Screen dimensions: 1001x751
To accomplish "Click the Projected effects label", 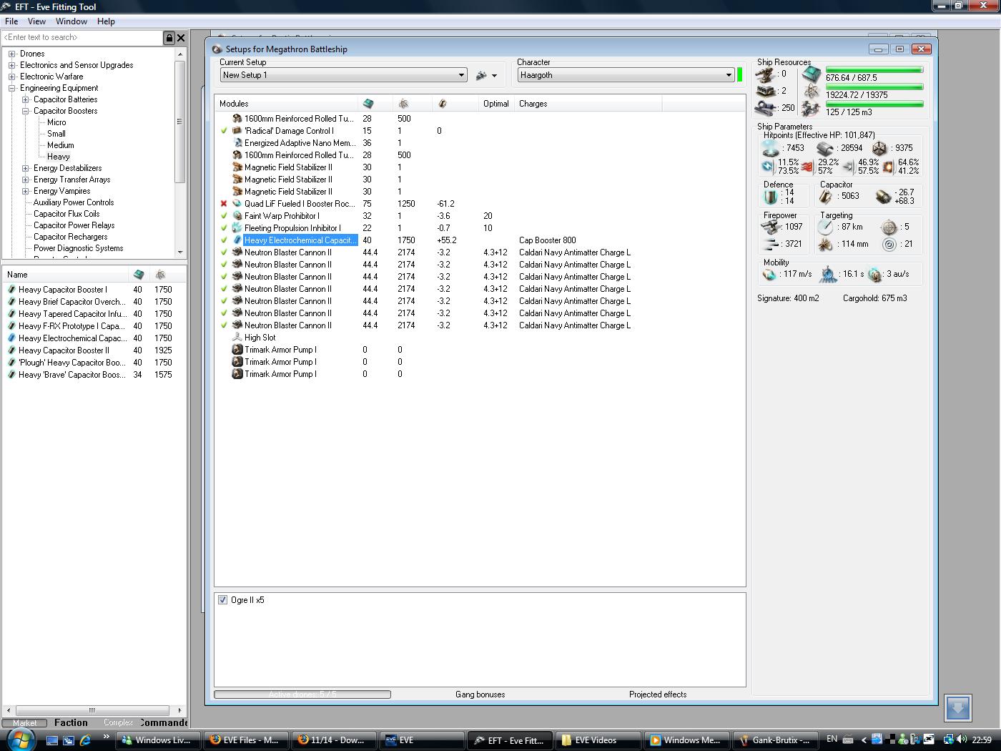I will tap(658, 694).
